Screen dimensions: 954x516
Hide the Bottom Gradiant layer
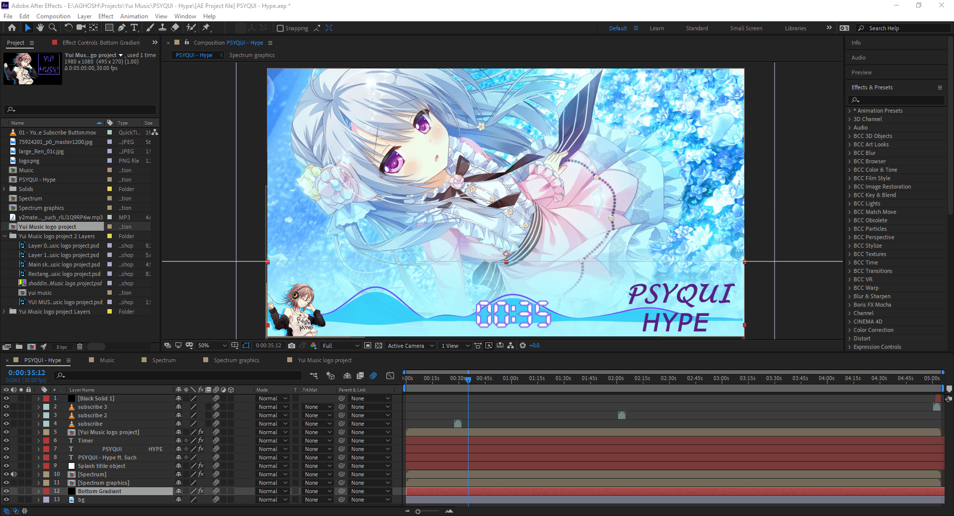coord(6,491)
